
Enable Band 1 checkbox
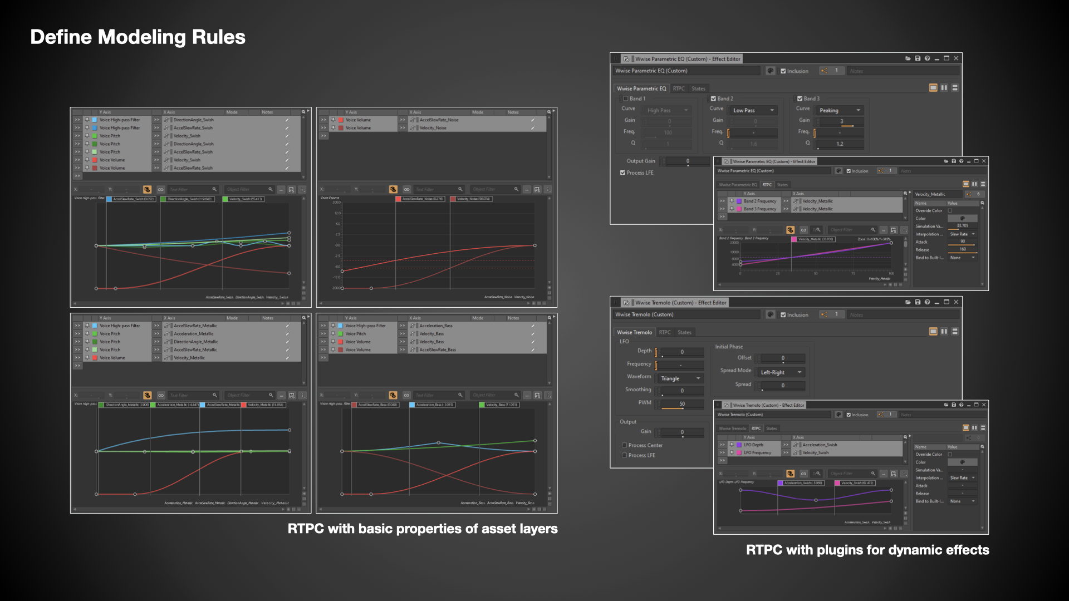pos(625,98)
